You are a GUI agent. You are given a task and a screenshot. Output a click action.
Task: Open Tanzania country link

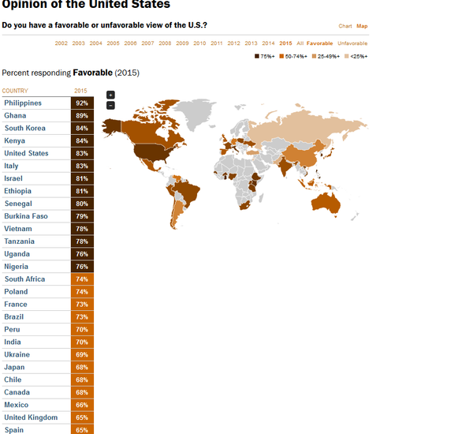pos(19,241)
